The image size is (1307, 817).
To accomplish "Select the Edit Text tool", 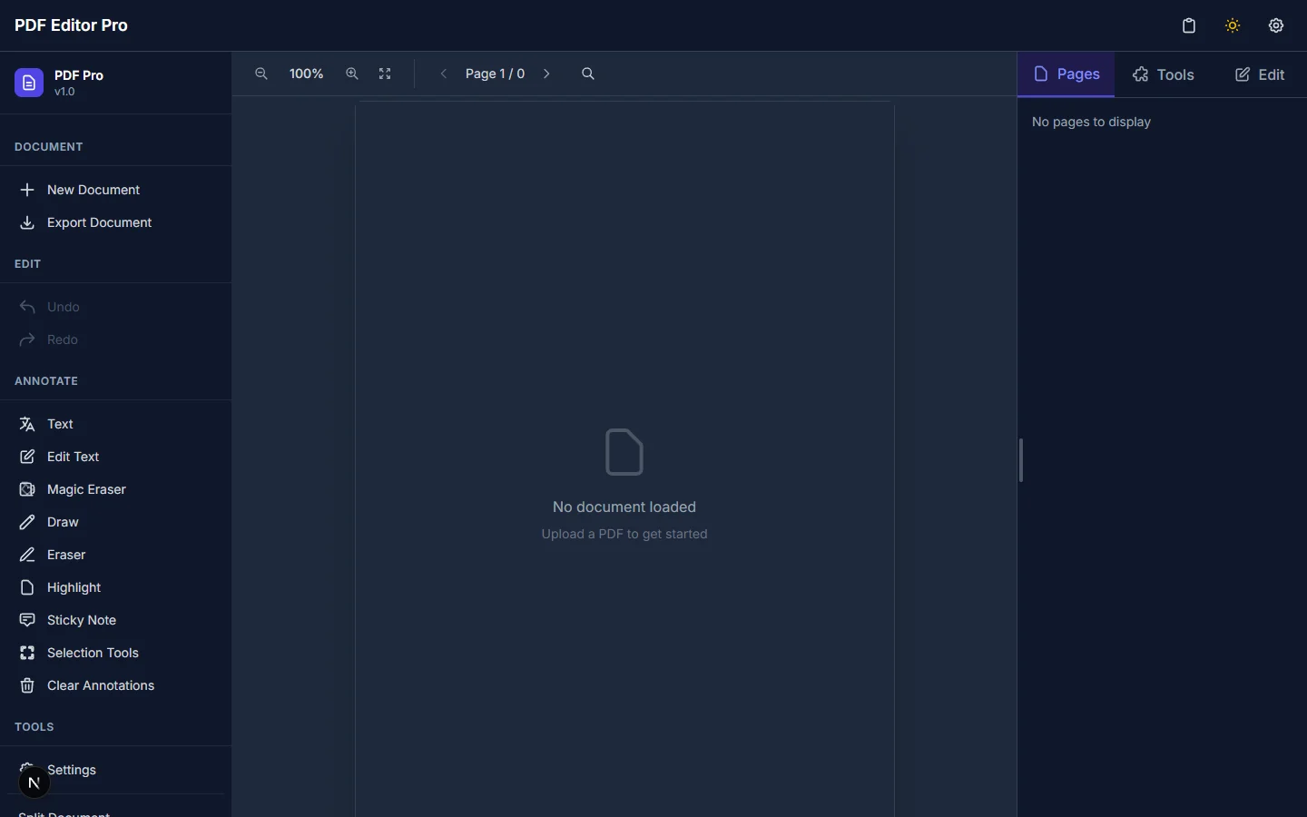I will (x=115, y=457).
